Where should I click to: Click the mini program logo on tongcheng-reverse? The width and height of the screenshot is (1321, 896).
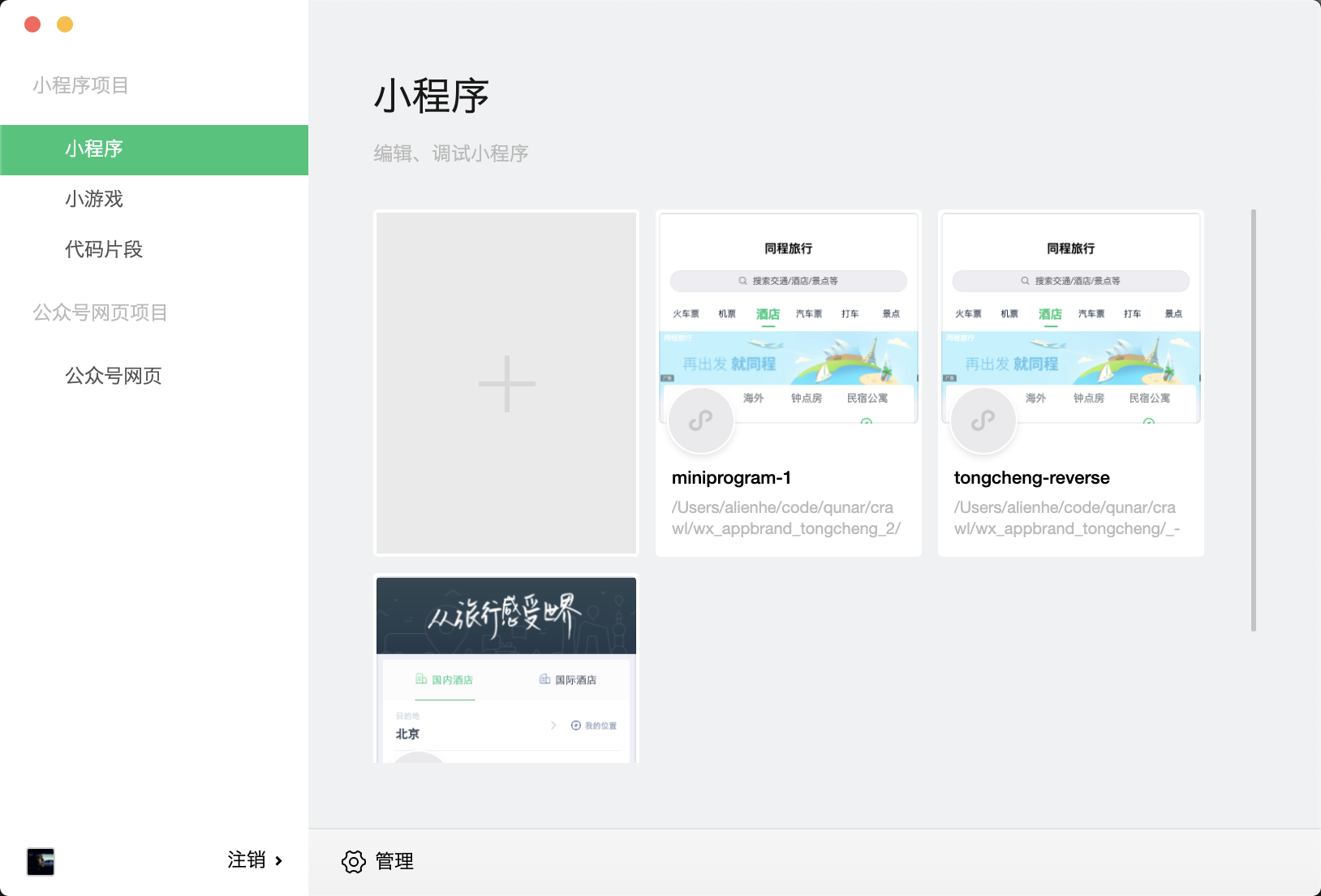tap(983, 420)
